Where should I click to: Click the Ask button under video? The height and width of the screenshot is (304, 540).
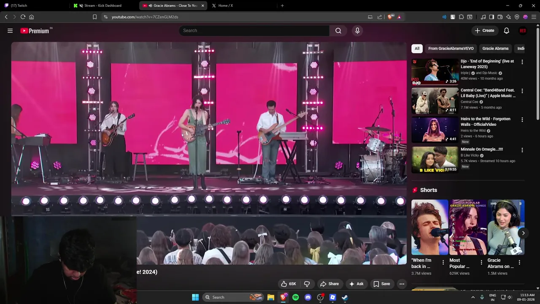click(356, 284)
